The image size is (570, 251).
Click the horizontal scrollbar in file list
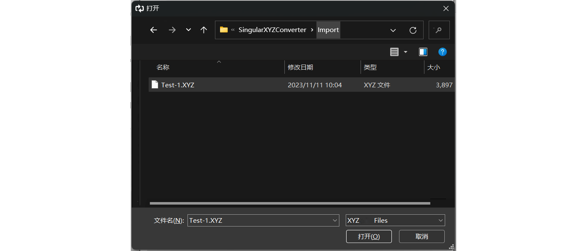click(x=289, y=203)
